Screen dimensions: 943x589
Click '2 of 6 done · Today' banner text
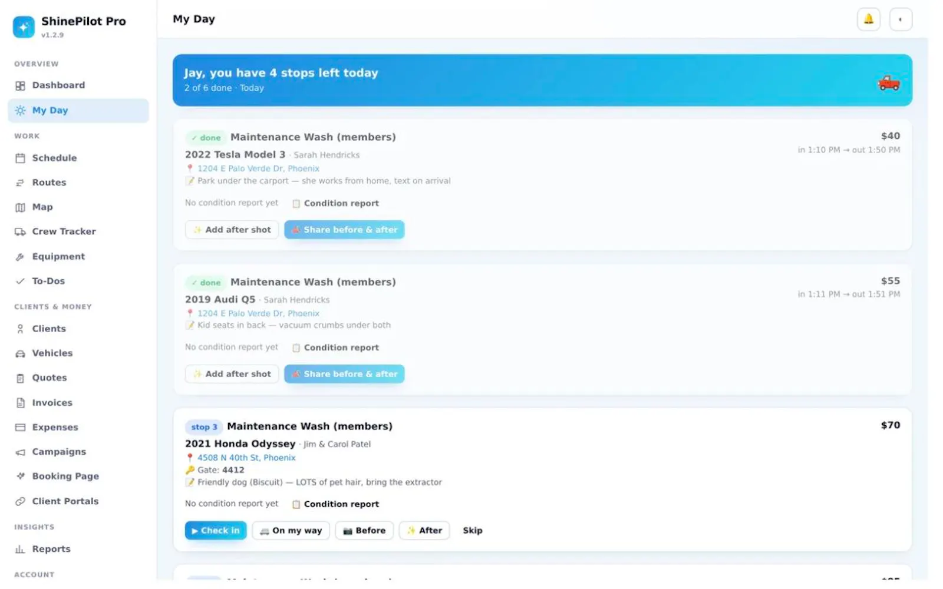pyautogui.click(x=224, y=88)
